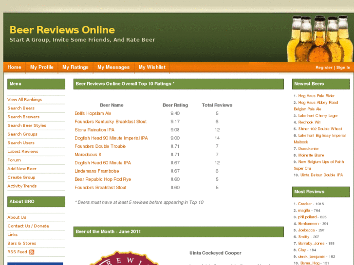Open Dogfish Head 60 Minute IPA link
The height and width of the screenshot is (265, 354).
(x=103, y=163)
